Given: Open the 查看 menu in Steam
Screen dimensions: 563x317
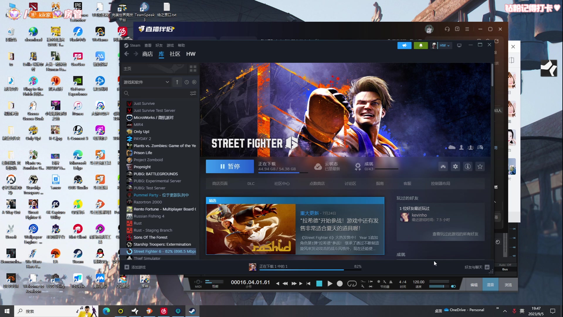Looking at the screenshot, I should point(148,45).
